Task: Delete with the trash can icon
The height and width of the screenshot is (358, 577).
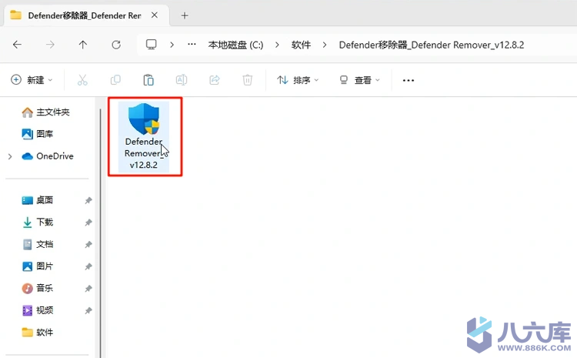Action: [x=247, y=80]
